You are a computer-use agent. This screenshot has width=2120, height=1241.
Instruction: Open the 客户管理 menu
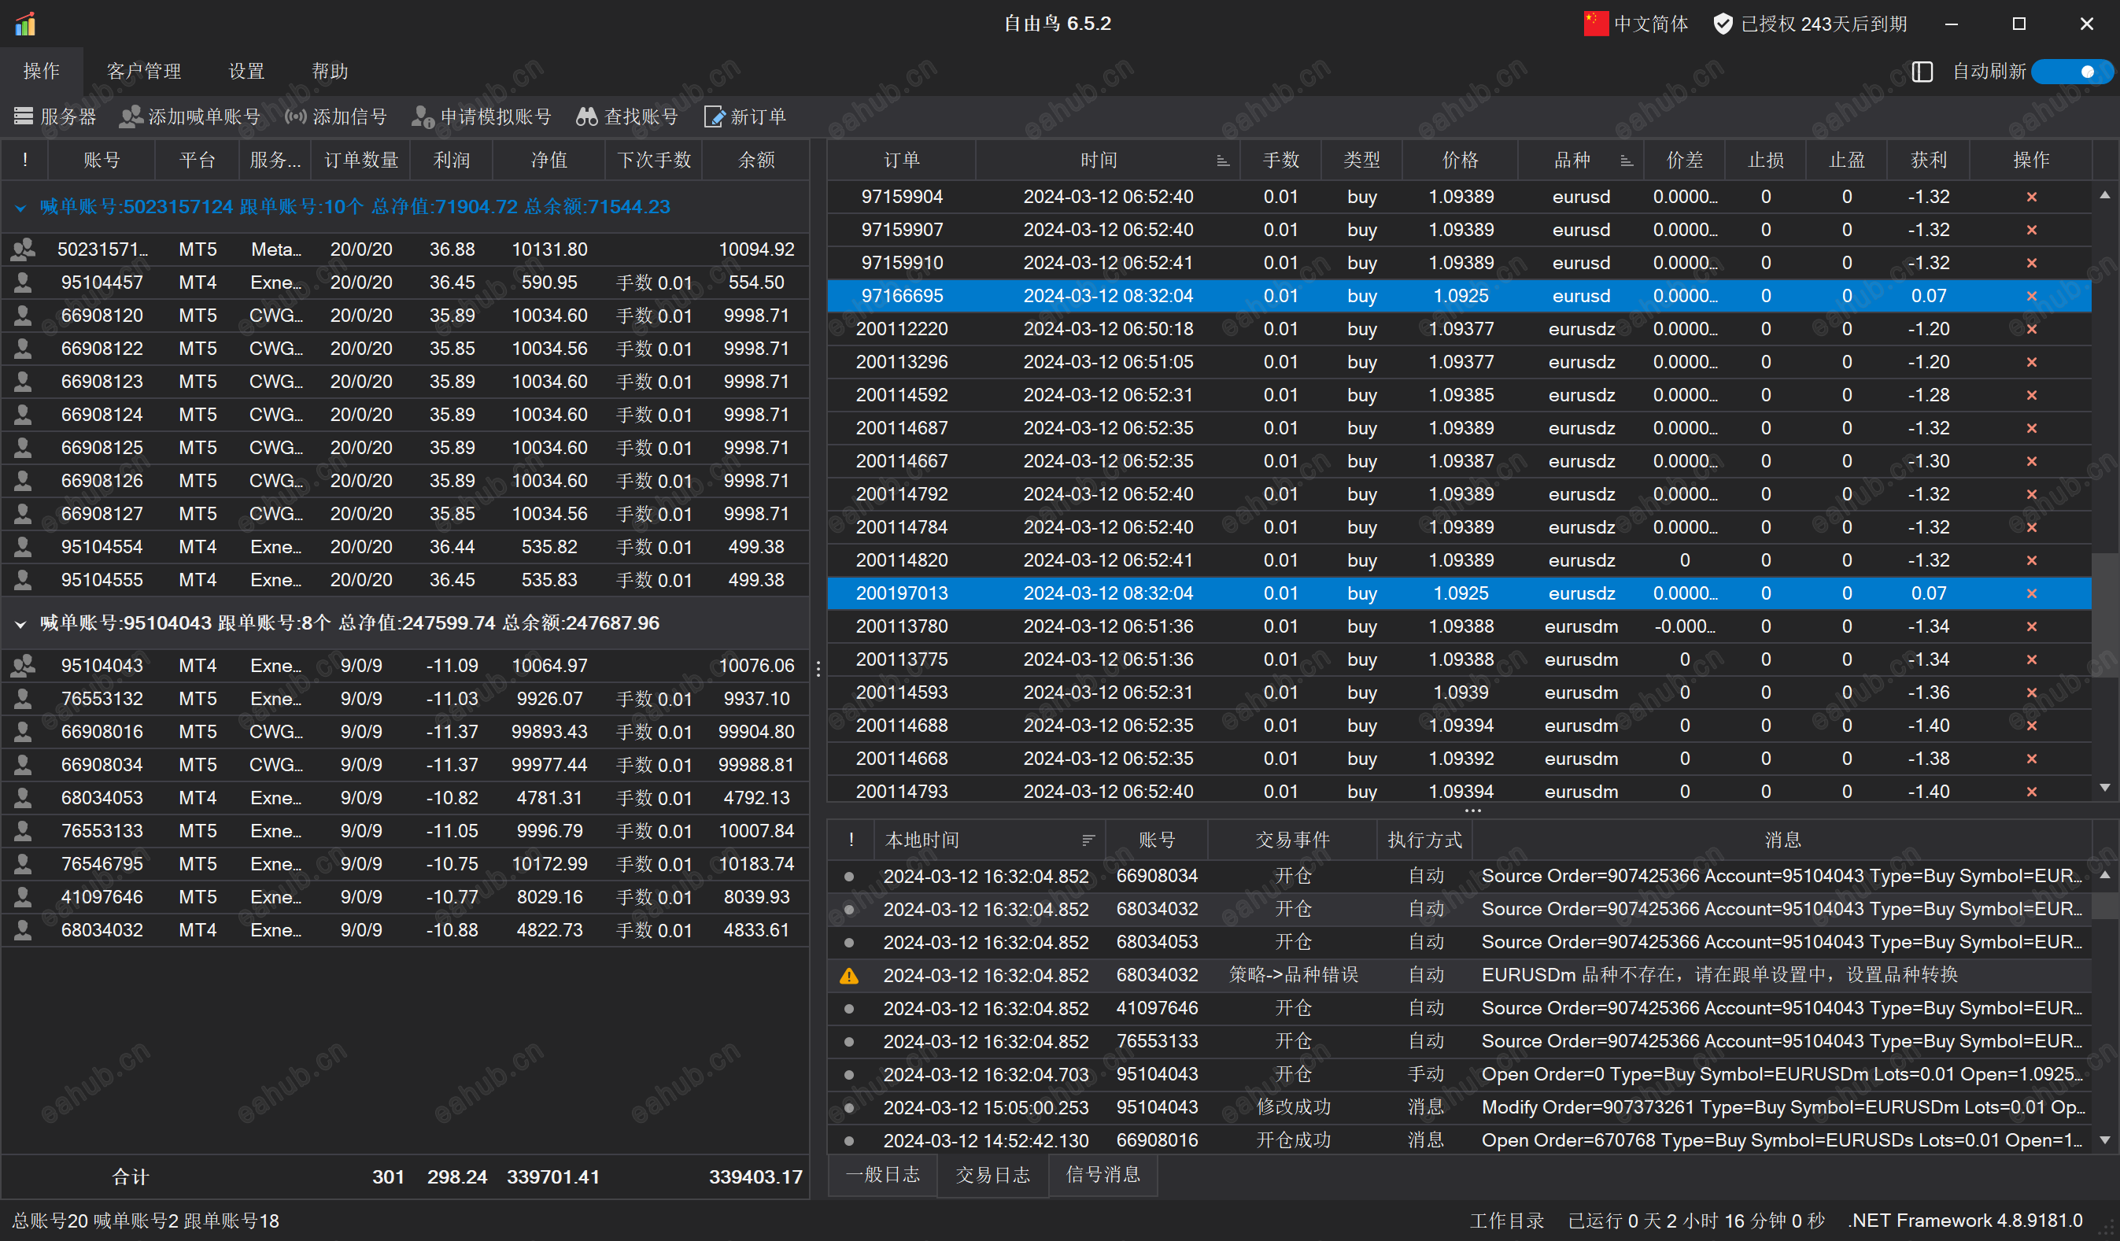pos(144,72)
